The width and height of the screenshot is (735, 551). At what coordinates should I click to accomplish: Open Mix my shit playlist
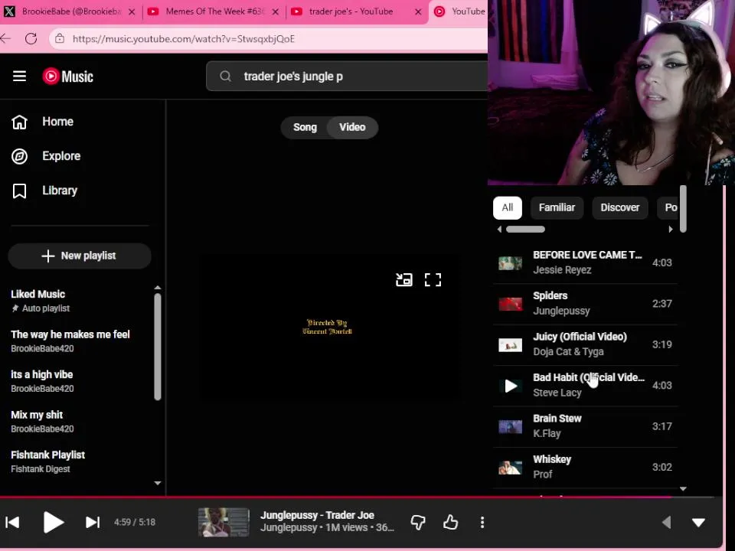(42, 422)
